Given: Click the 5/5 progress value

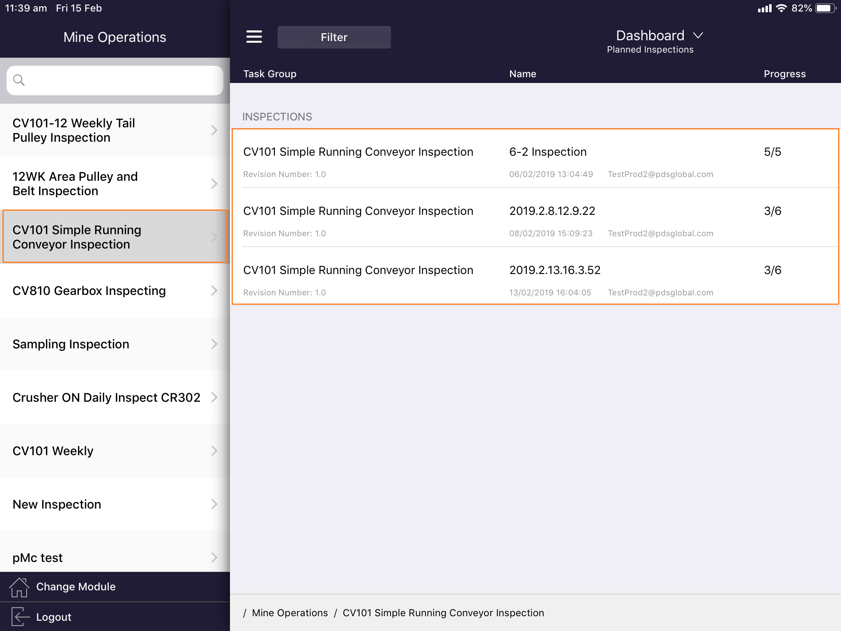Looking at the screenshot, I should [772, 152].
